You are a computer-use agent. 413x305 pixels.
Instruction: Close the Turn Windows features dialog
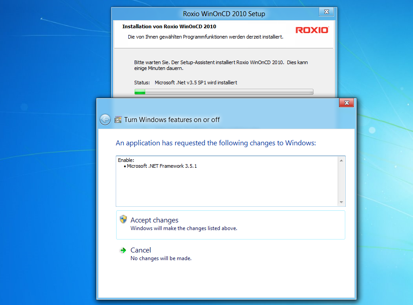[346, 103]
